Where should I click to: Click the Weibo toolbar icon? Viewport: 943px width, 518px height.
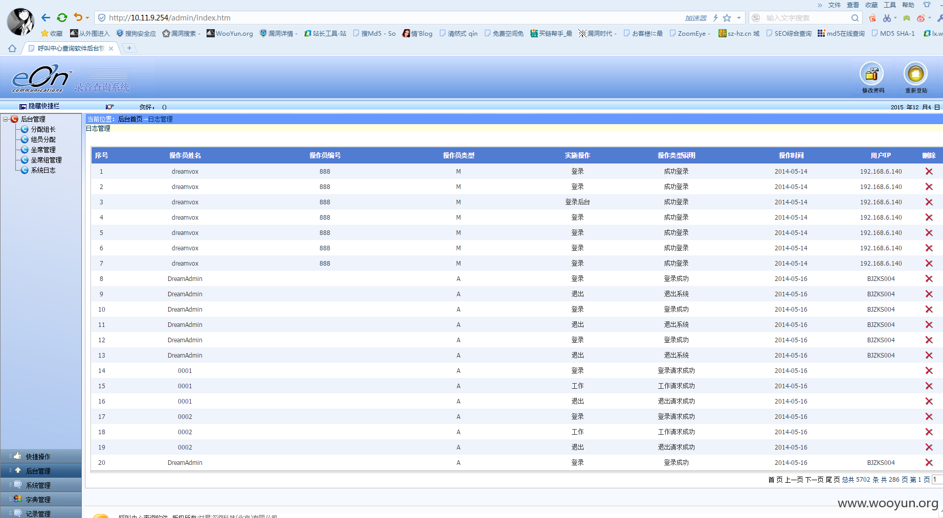(x=921, y=18)
